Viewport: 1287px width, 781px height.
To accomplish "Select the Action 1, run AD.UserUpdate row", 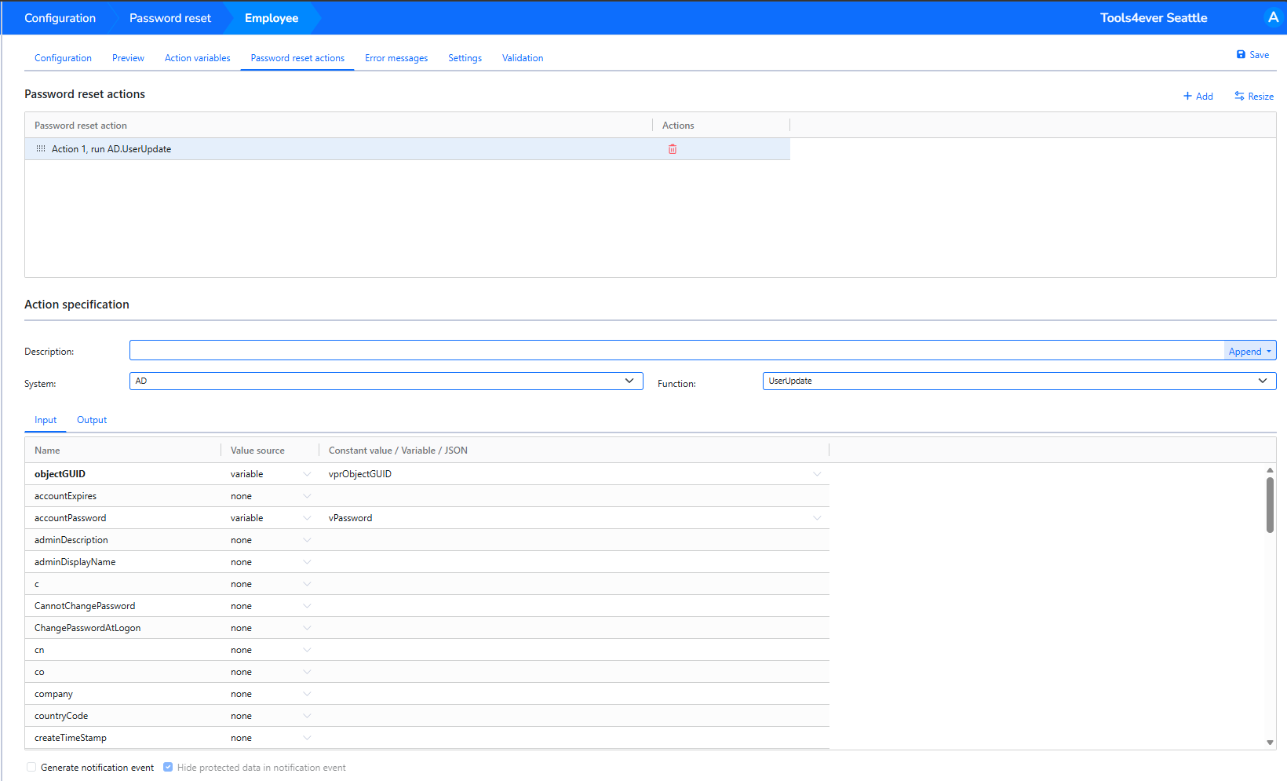I will pos(407,149).
